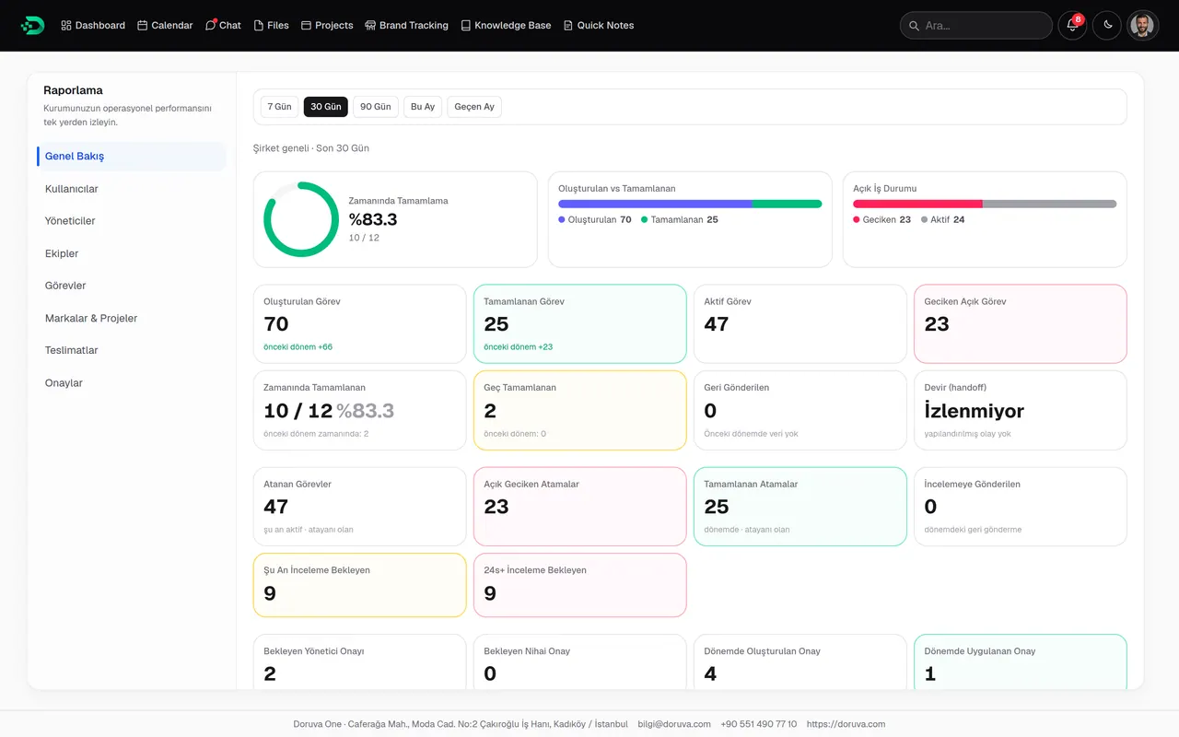
Task: Click the Açık İş Durumu bar
Action: [985, 204]
